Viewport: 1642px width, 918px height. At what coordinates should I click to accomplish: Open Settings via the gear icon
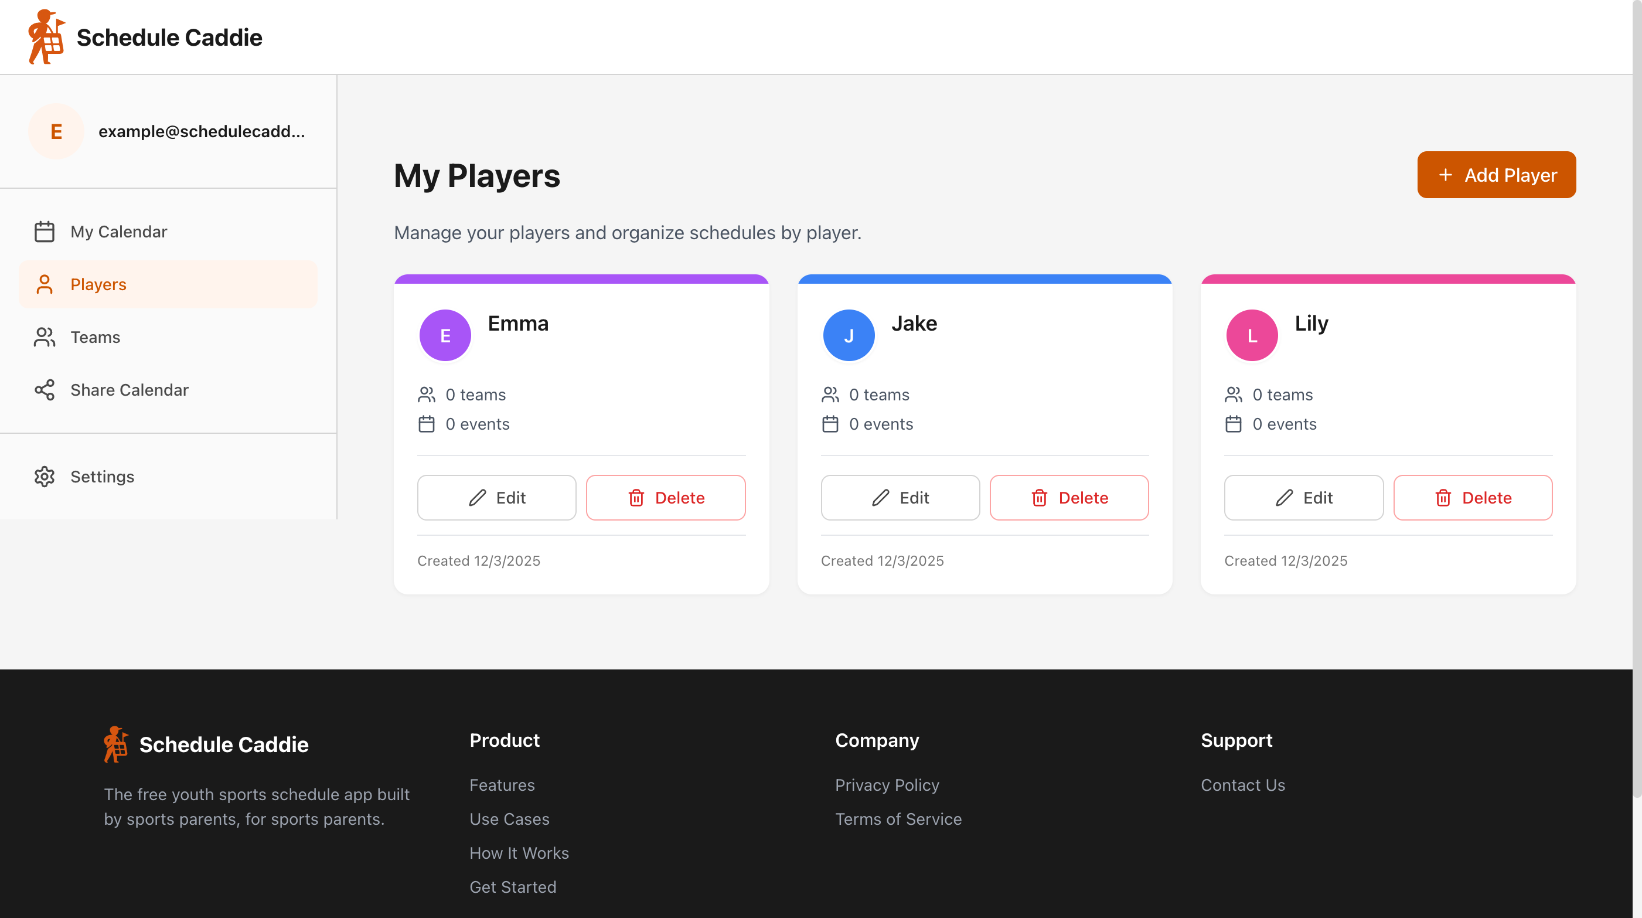[45, 476]
